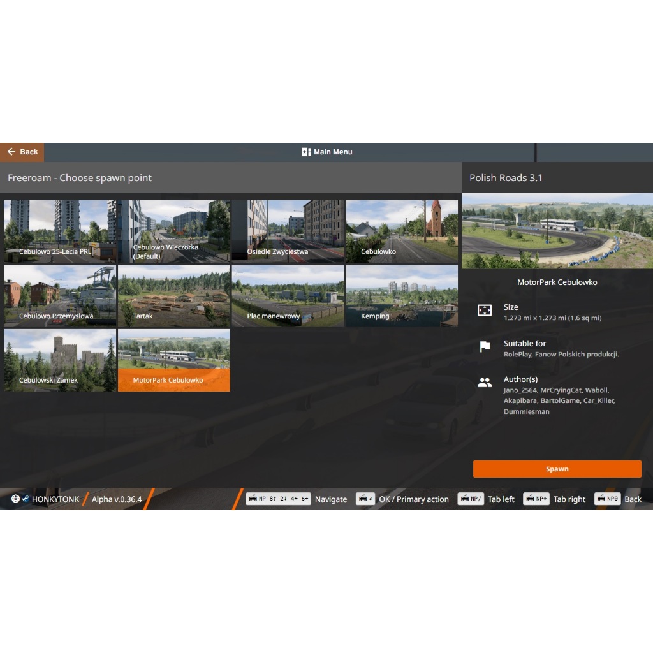Pick the Cebulowko spawn point
The image size is (653, 653).
tap(402, 231)
